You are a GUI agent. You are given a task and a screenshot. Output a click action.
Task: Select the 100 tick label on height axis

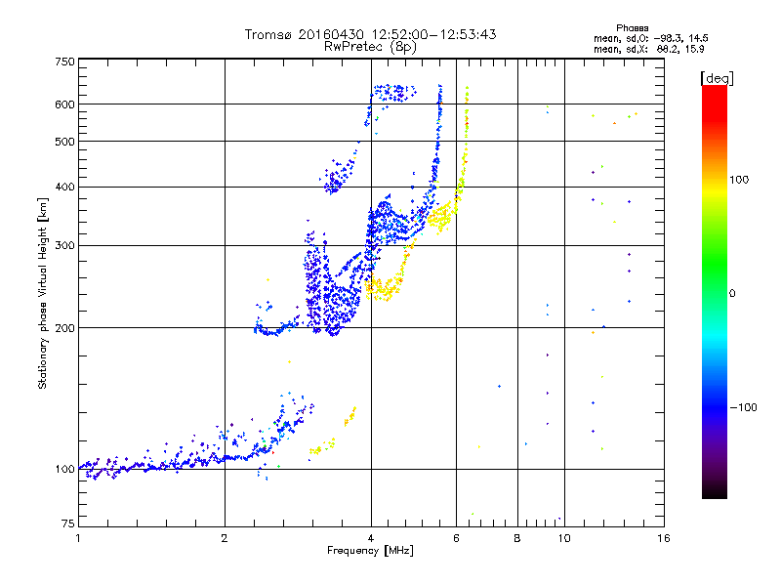pyautogui.click(x=64, y=469)
